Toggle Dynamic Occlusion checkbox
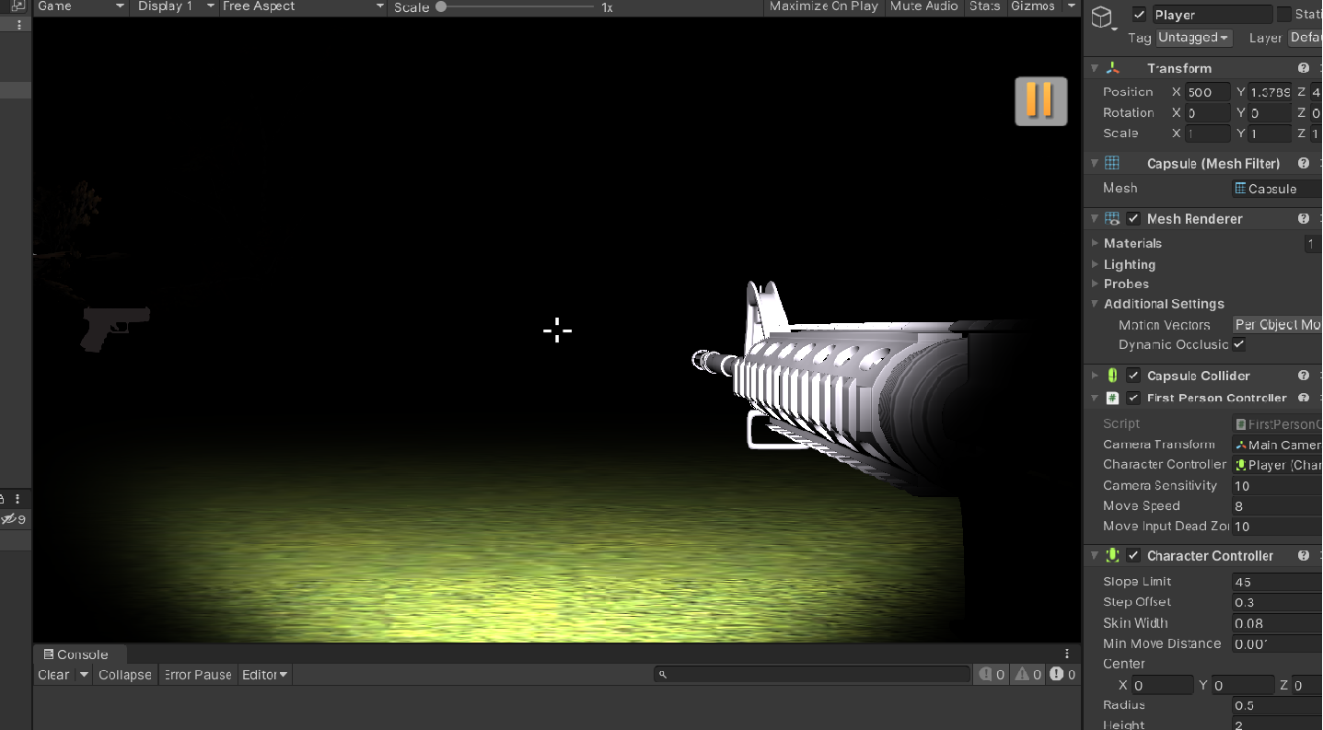Image resolution: width=1323 pixels, height=730 pixels. [1239, 344]
